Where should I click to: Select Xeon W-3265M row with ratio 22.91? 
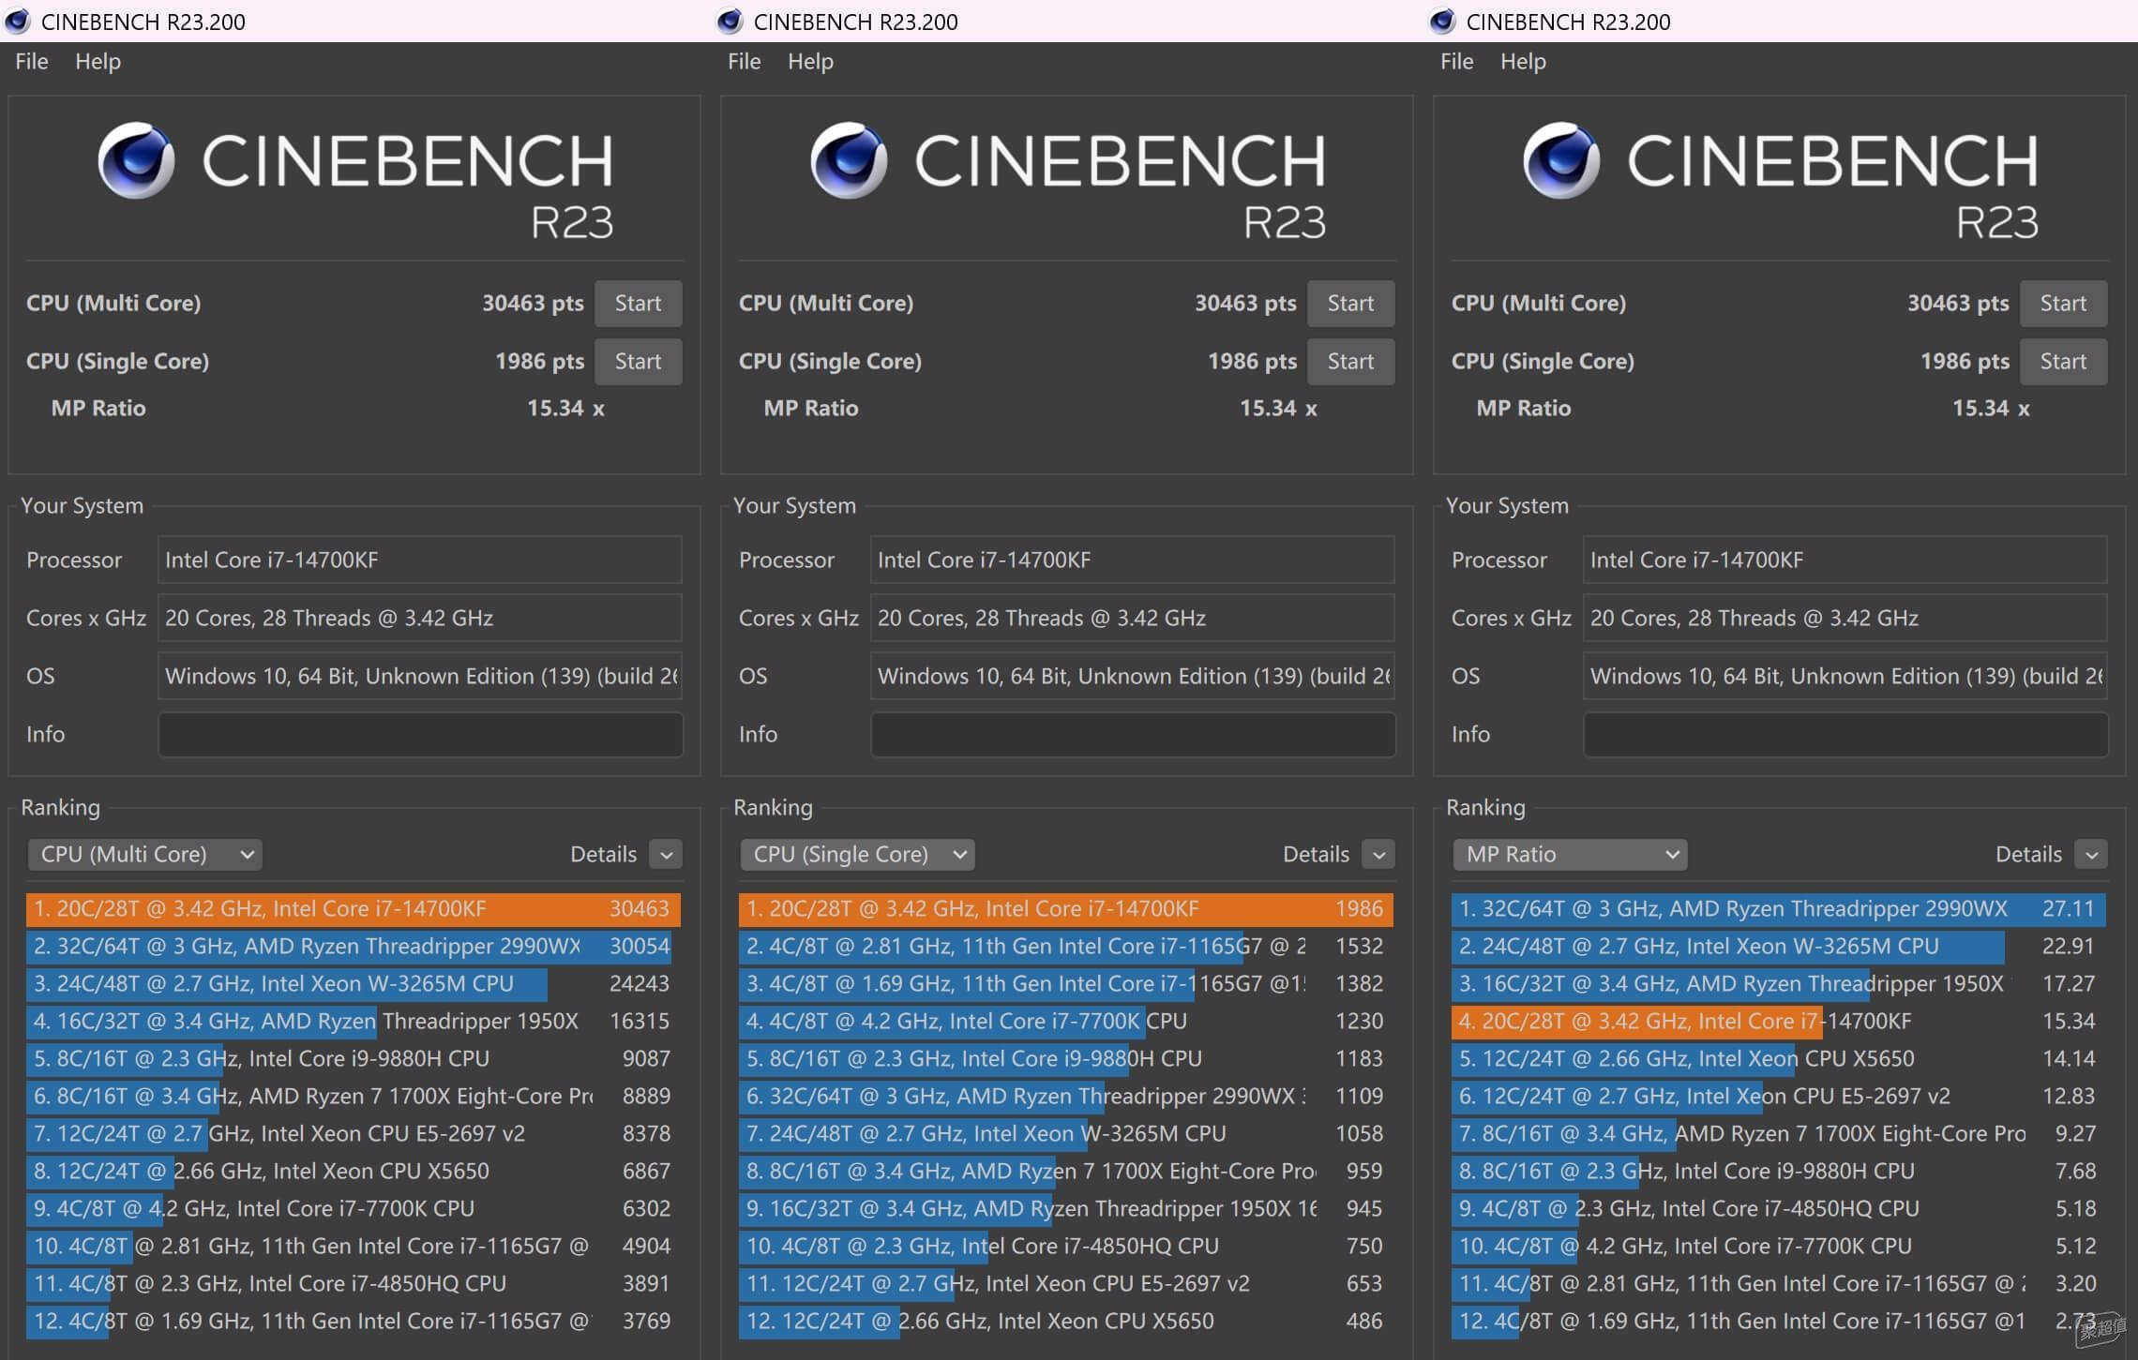pos(1779,946)
